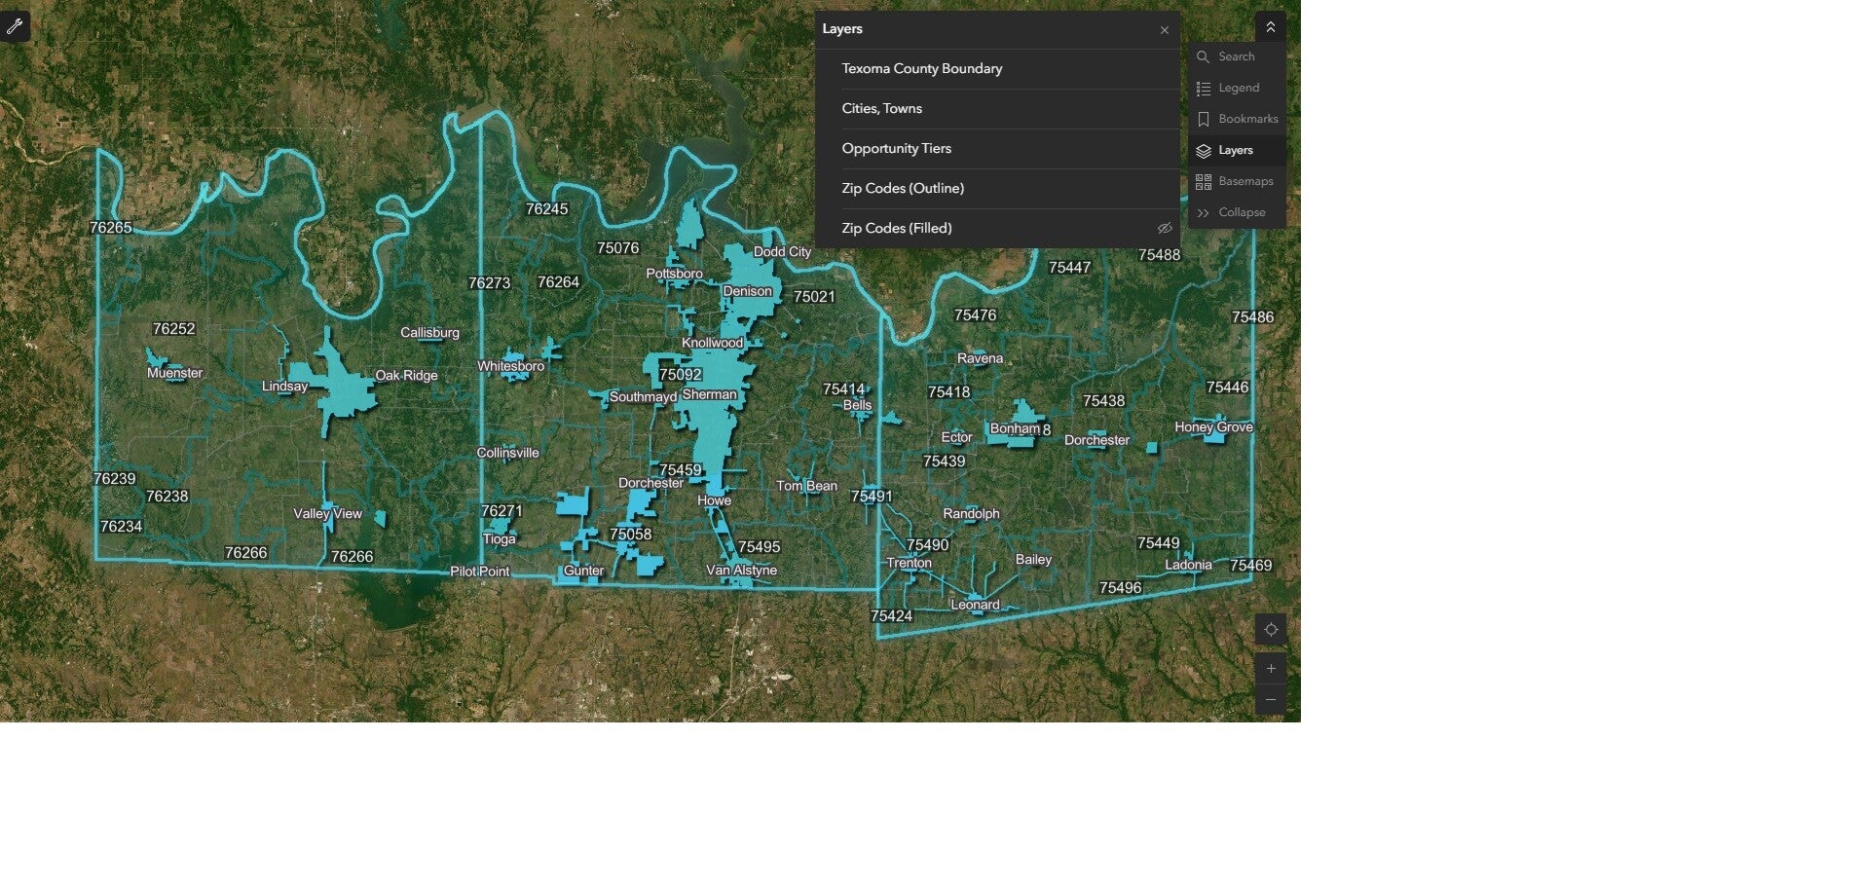The width and height of the screenshot is (1857, 886).
Task: Click the Trenton town label
Action: [909, 563]
